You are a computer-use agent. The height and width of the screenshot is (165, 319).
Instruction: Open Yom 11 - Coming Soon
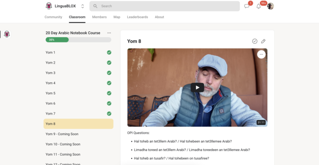pos(78,154)
